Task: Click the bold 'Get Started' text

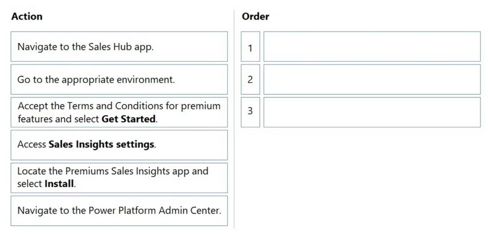Action: click(x=128, y=119)
